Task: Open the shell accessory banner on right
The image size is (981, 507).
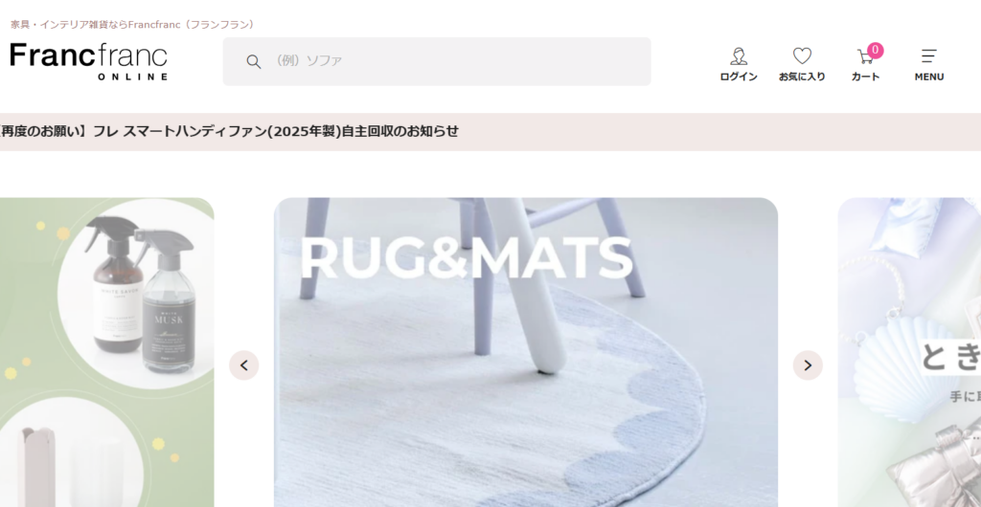Action: point(910,352)
